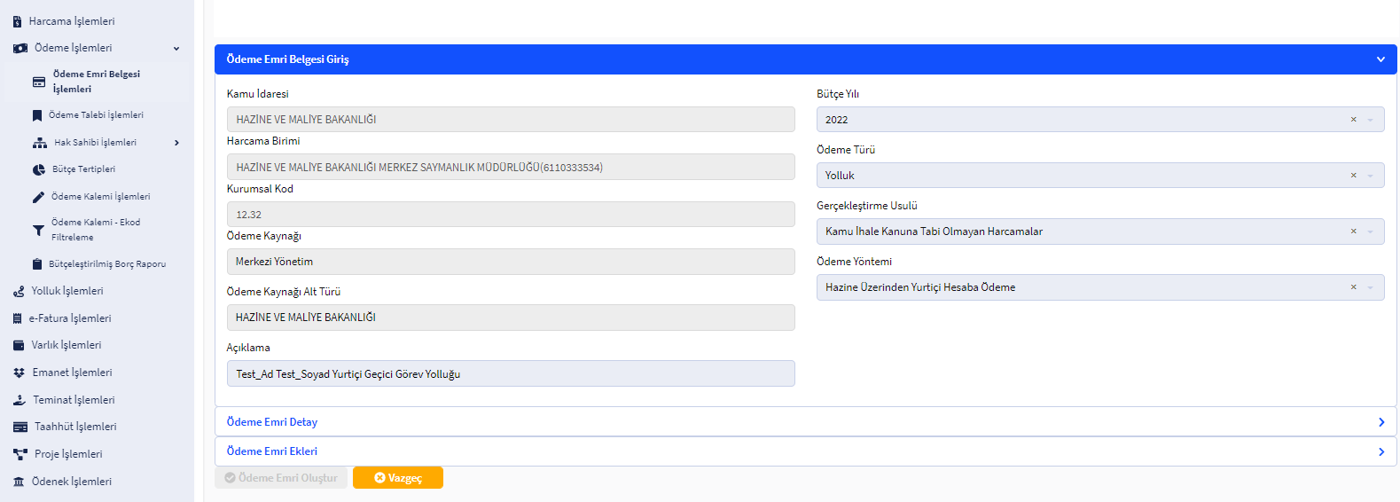The height and width of the screenshot is (502, 1400).
Task: Click the Ödeme Talebi İşlemleri bookmark icon
Action: point(37,115)
